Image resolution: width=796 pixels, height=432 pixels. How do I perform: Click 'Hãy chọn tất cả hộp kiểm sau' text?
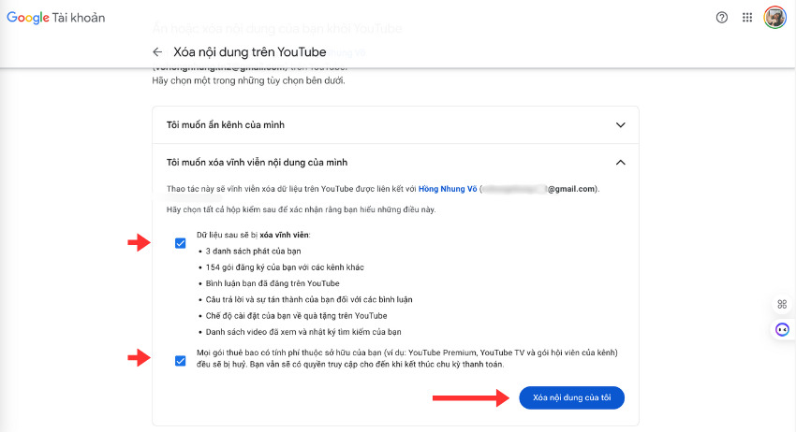301,209
